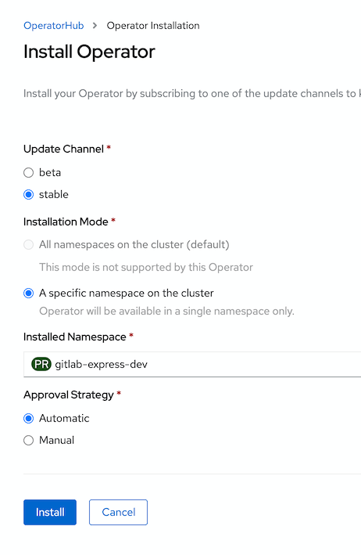
Task: Click 'This mode is not supported' helper text
Action: pos(146,267)
